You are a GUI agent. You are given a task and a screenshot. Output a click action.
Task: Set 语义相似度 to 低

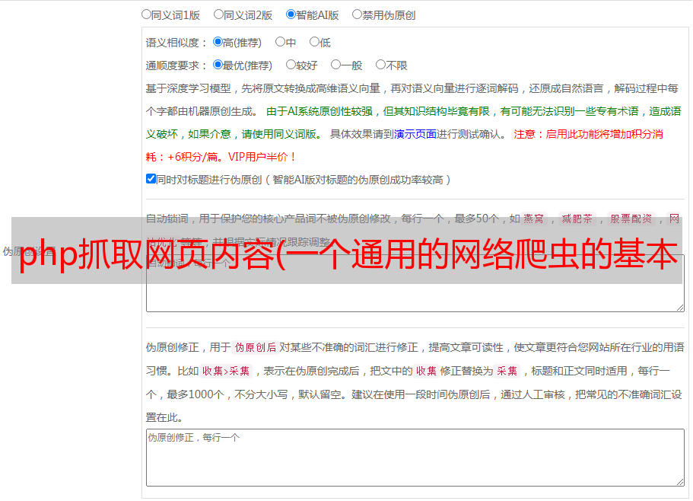click(x=314, y=42)
